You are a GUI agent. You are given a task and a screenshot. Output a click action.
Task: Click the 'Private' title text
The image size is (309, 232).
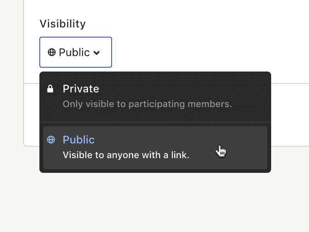click(81, 89)
